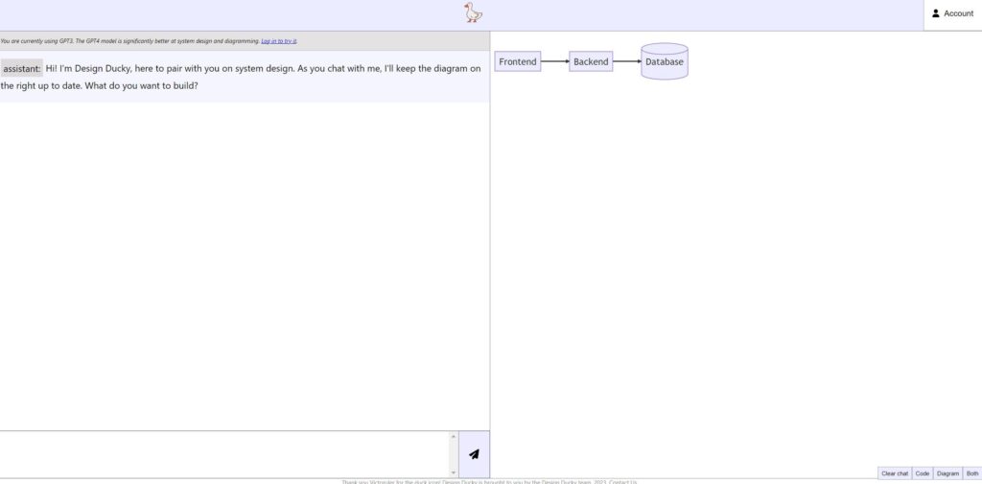This screenshot has width=982, height=484.
Task: Click arrow between Backend and Database
Action: (627, 62)
